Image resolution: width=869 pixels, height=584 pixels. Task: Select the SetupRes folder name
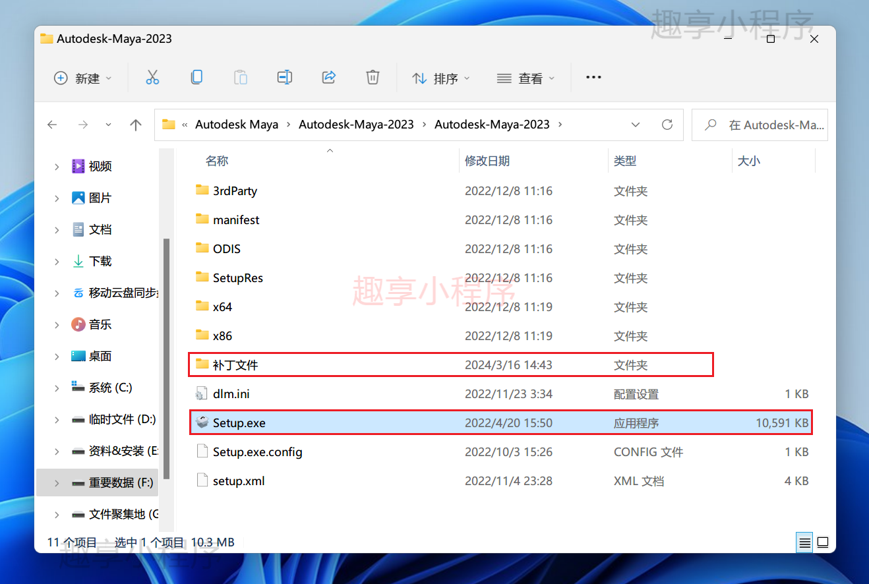coord(238,277)
